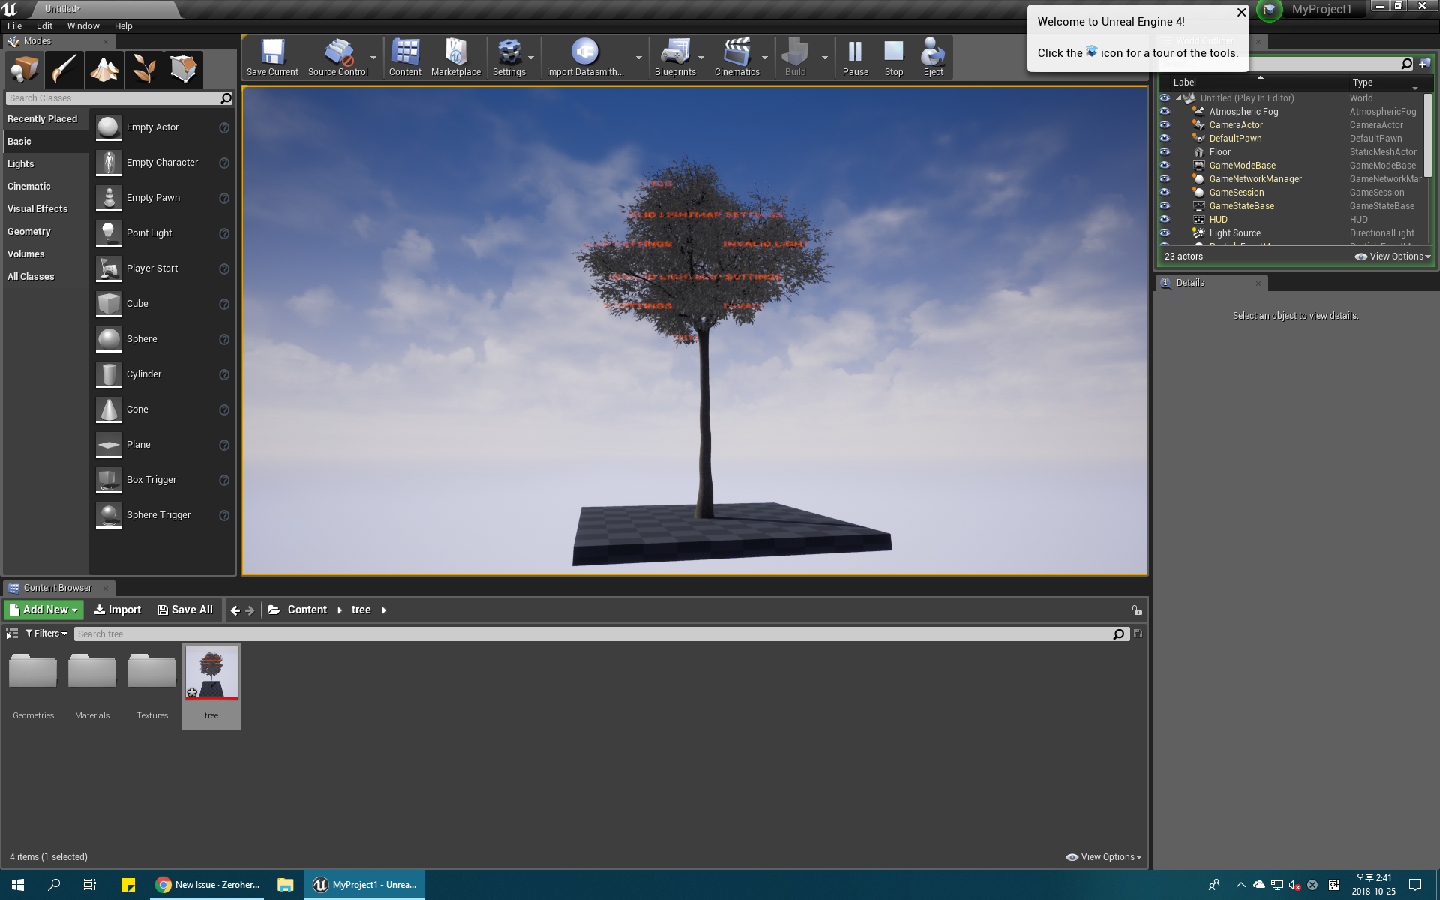Click help icon beside Point Light

(224, 234)
